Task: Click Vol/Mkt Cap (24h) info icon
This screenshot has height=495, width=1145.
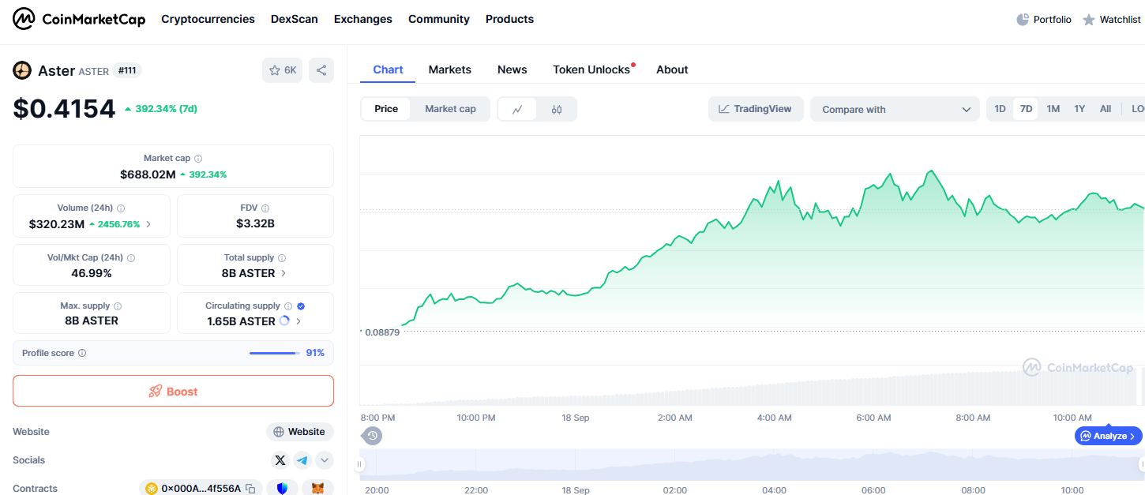Action: 131,258
